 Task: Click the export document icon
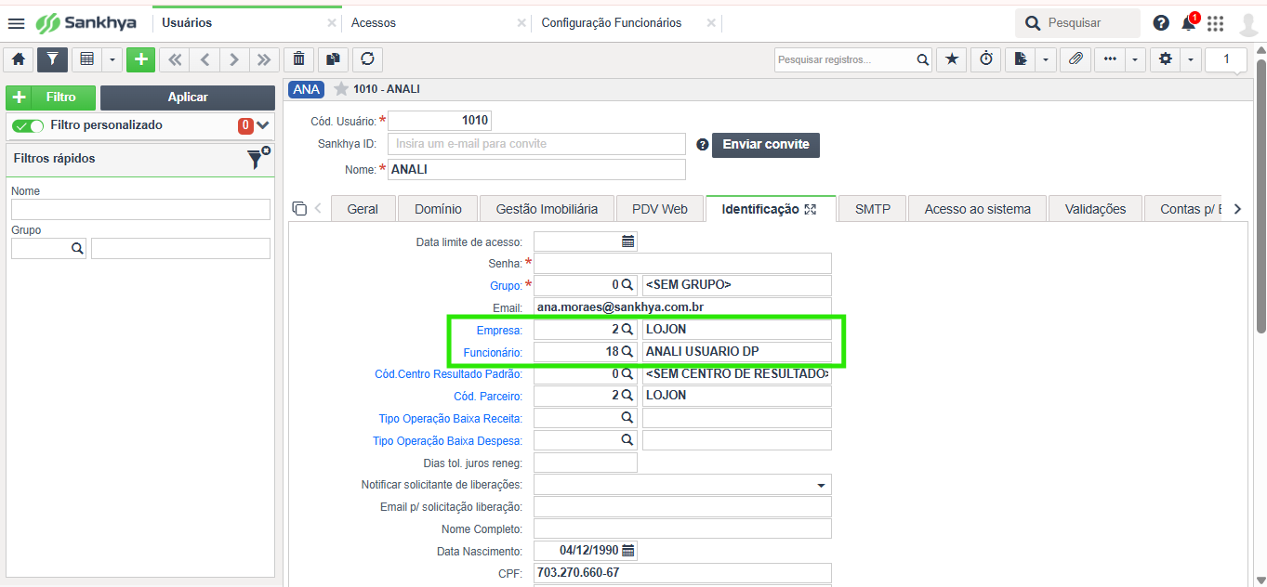click(1021, 59)
